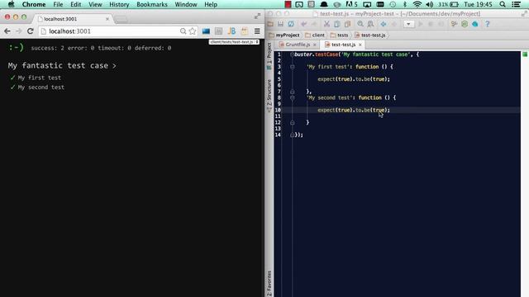
Task: Click the Replace icon next to Find
Action: pos(370,24)
